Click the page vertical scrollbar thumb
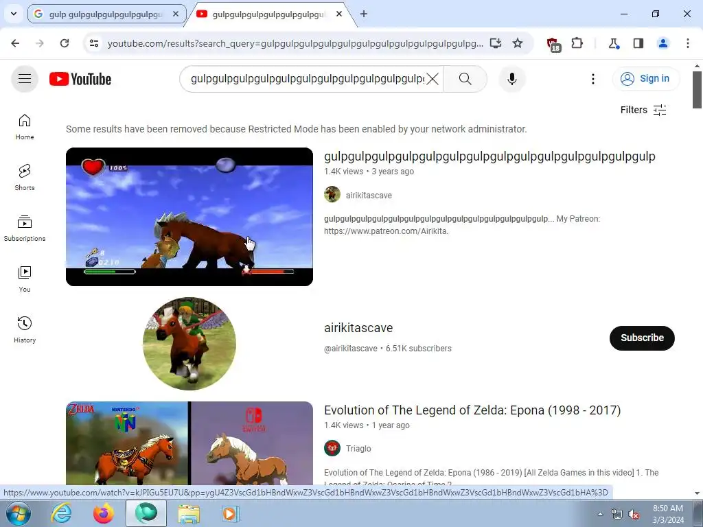 point(697,90)
